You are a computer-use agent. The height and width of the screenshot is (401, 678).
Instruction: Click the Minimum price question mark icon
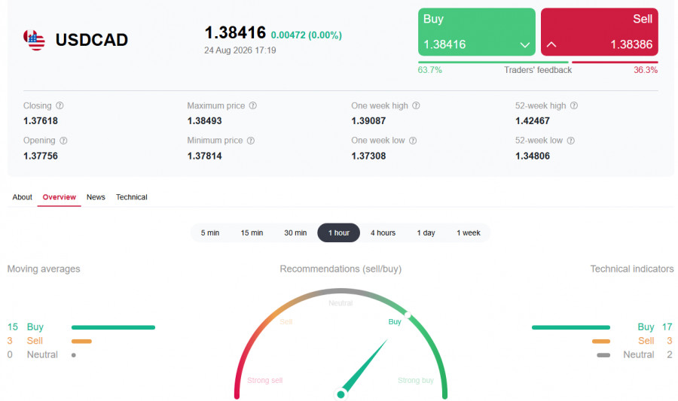coord(251,140)
